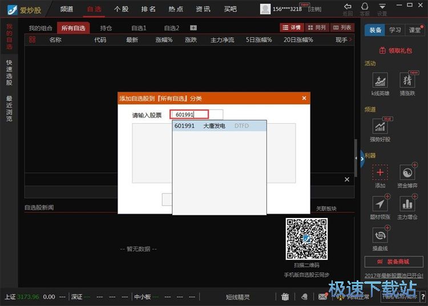Image resolution: width=428 pixels, height=306 pixels.
Task: Launch the 猜涨跌 guessing game icon
Action: 407,80
